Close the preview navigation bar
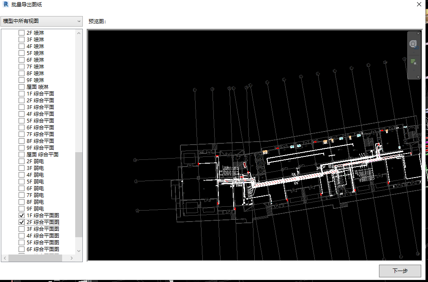428x282 pixels. tap(418, 33)
